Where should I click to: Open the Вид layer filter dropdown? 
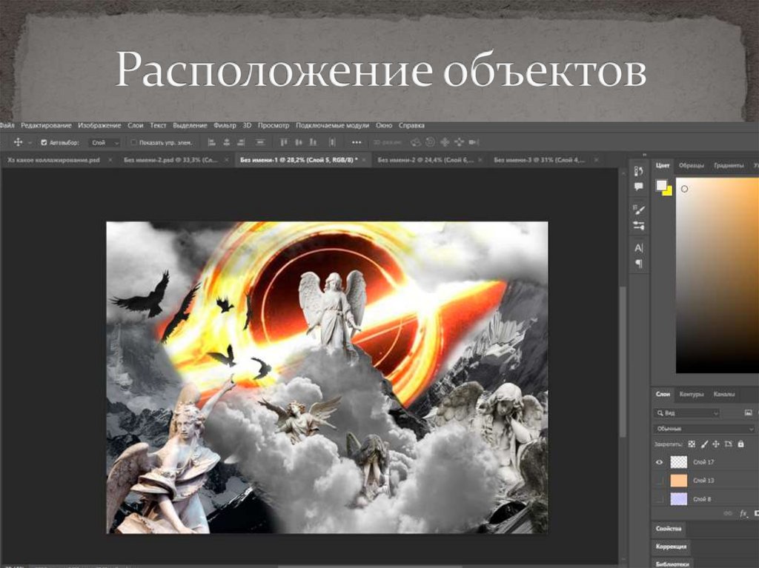click(x=686, y=412)
